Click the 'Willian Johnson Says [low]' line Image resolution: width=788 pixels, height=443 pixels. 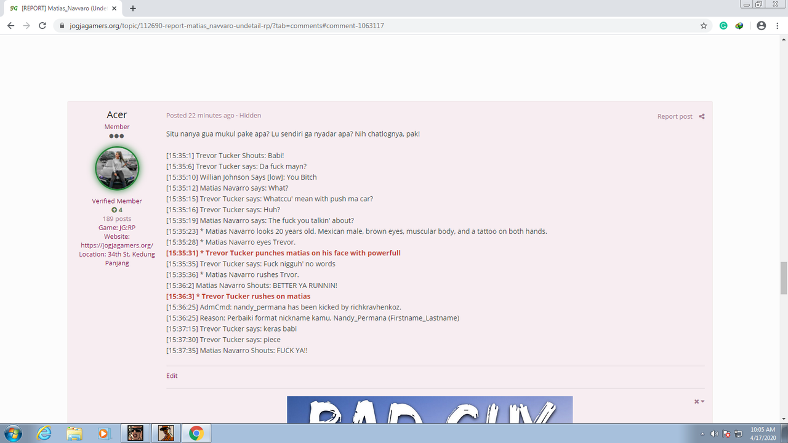click(241, 177)
